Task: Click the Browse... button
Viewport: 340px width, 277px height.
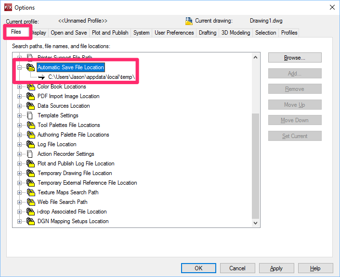Action: [x=295, y=58]
